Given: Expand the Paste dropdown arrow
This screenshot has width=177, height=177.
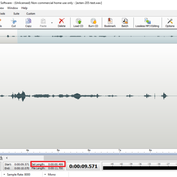Looking at the screenshot, I should pos(52,22).
